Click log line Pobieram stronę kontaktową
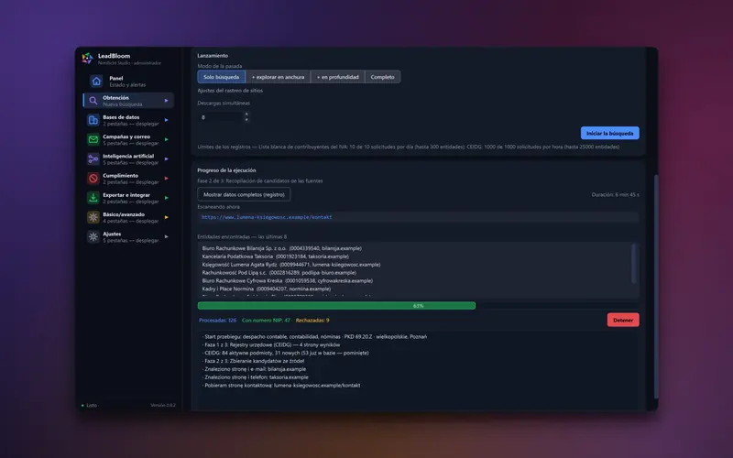Viewport: 733px width, 458px height. (x=281, y=386)
